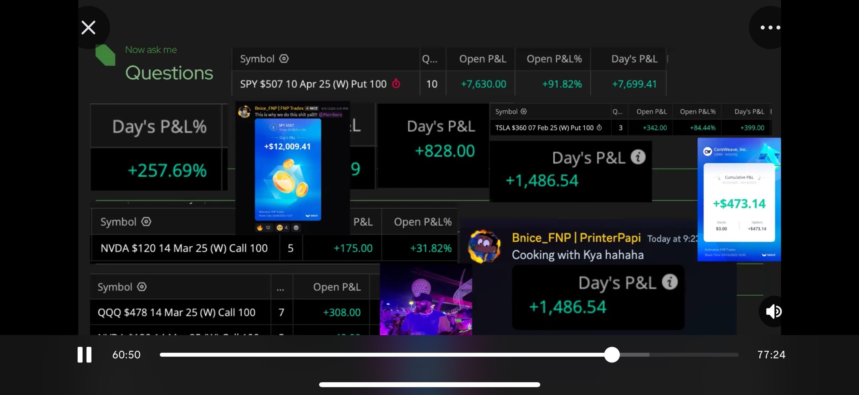
Task: Click info icon beside upper Day's P&L
Action: pyautogui.click(x=638, y=157)
